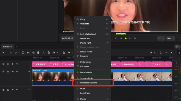
Task: Toggle the audio meter bars icon
Action: pyautogui.click(x=179, y=53)
